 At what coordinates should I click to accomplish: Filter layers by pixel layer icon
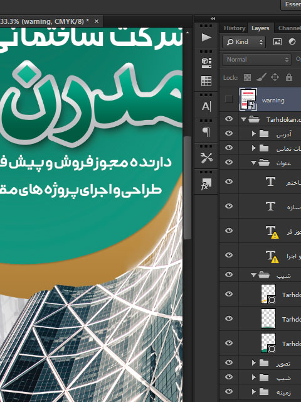pos(277,42)
